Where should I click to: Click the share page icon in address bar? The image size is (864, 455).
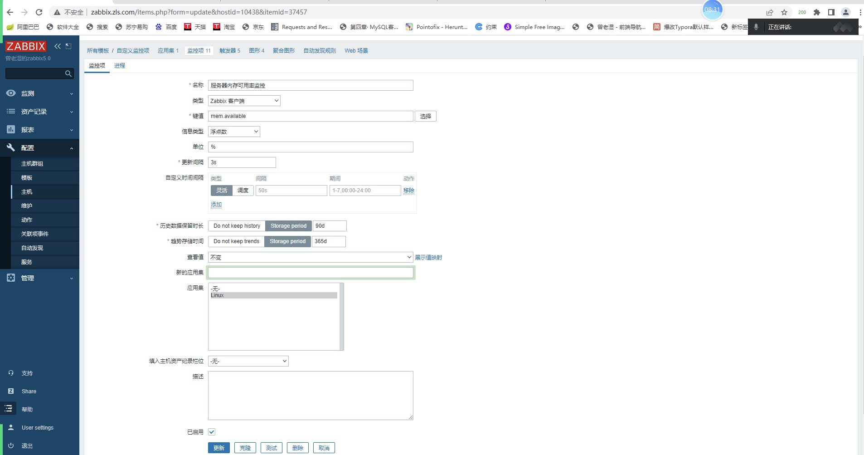pyautogui.click(x=770, y=12)
